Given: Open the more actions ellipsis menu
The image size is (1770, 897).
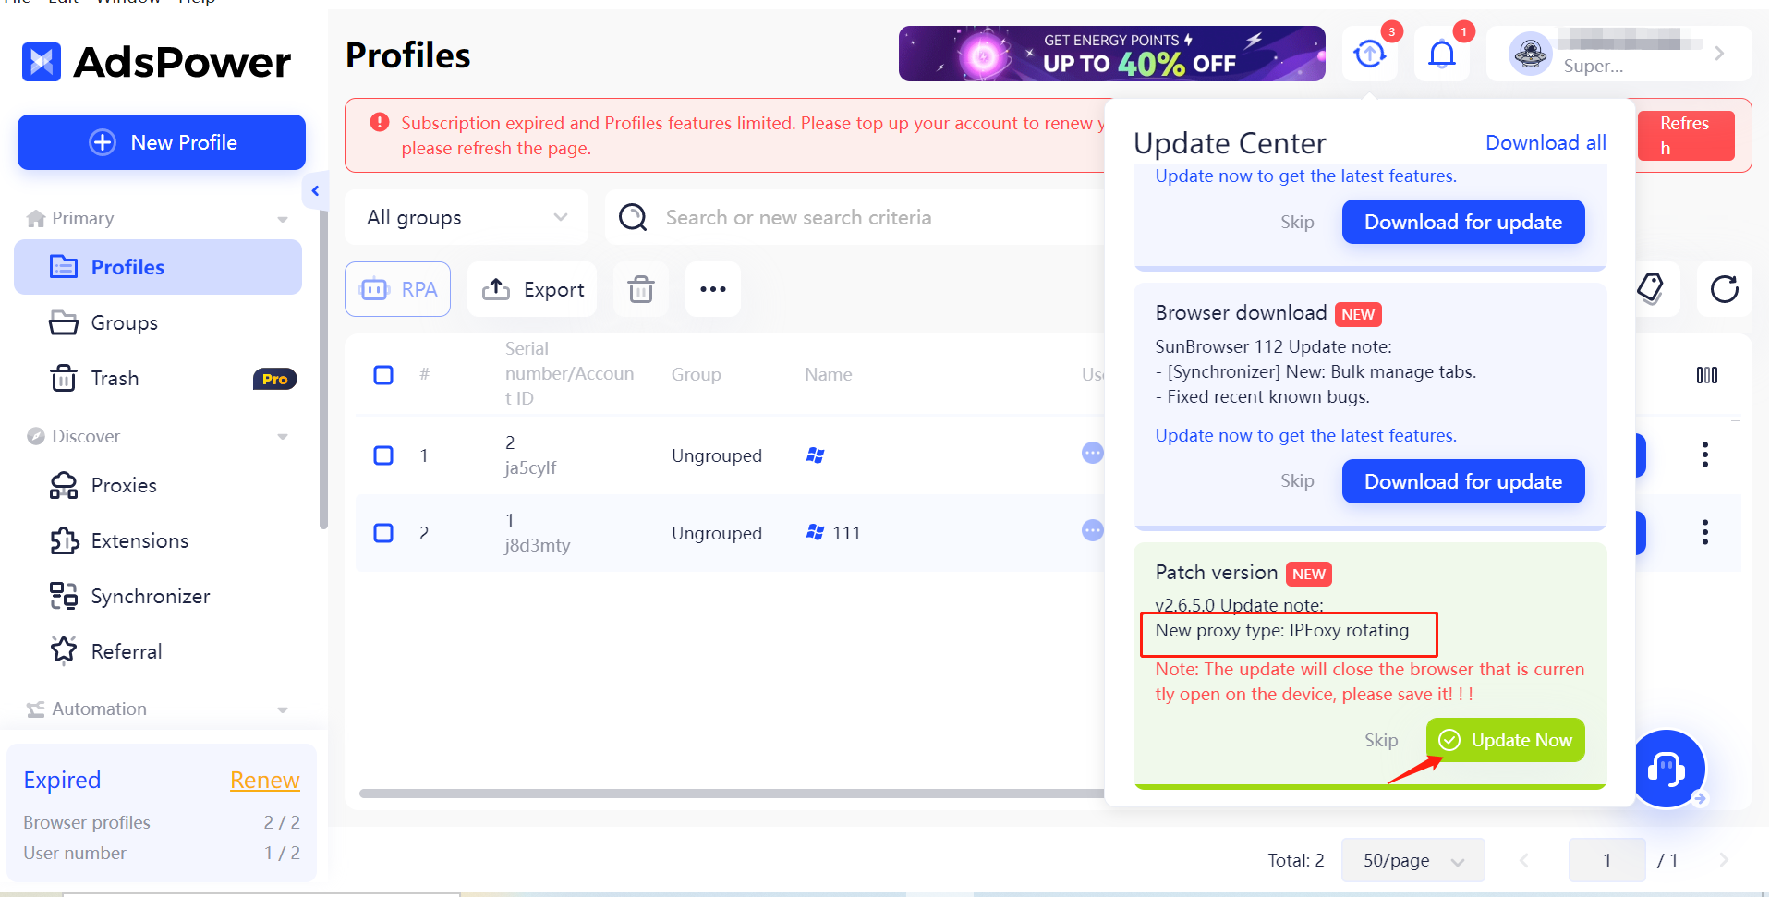Looking at the screenshot, I should (x=713, y=289).
